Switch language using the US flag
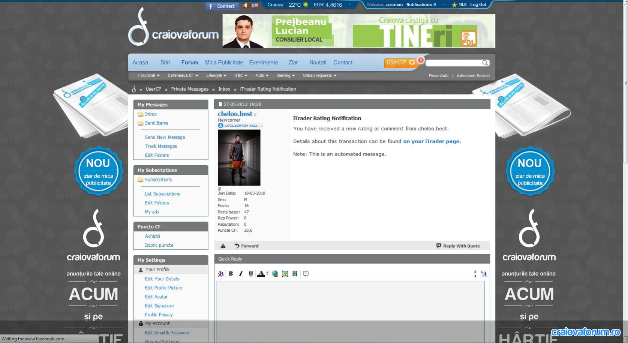This screenshot has height=343, width=628. pos(255,5)
